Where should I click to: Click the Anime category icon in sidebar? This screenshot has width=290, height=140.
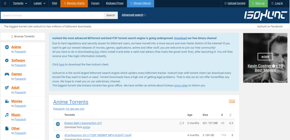pos(7,47)
